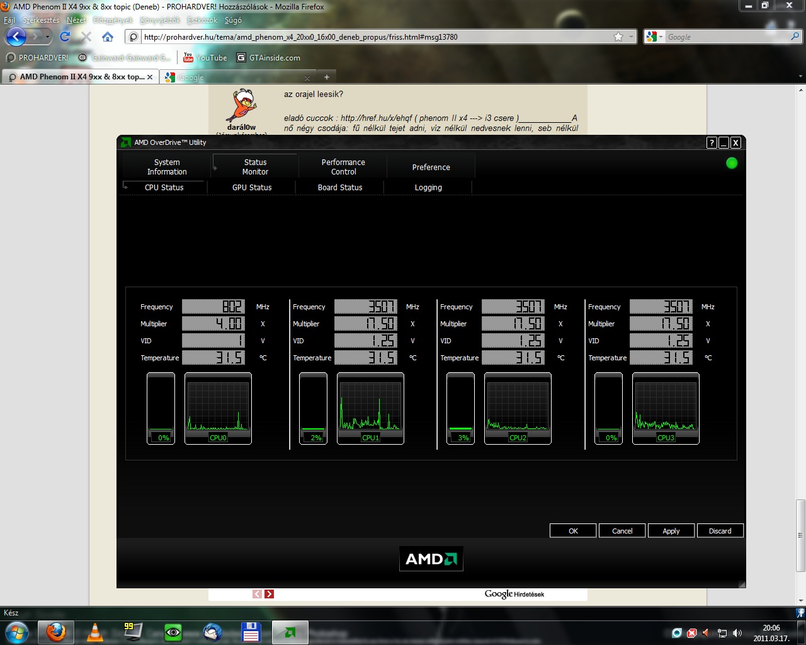
Task: Click the Firefox URL address field
Action: 377,37
